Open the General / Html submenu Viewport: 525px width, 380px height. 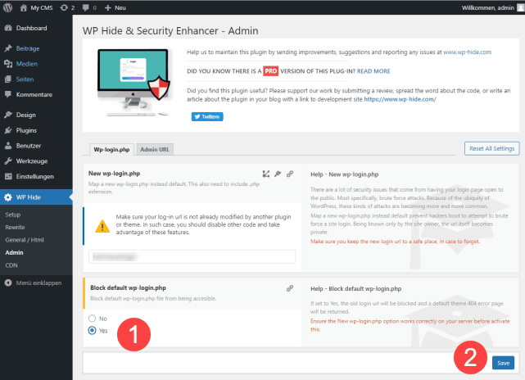25,240
